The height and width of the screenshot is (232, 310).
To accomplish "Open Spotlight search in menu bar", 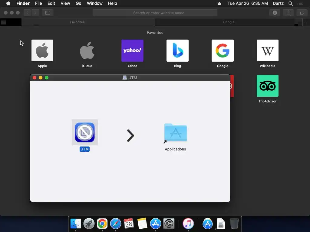I will 290,3.
